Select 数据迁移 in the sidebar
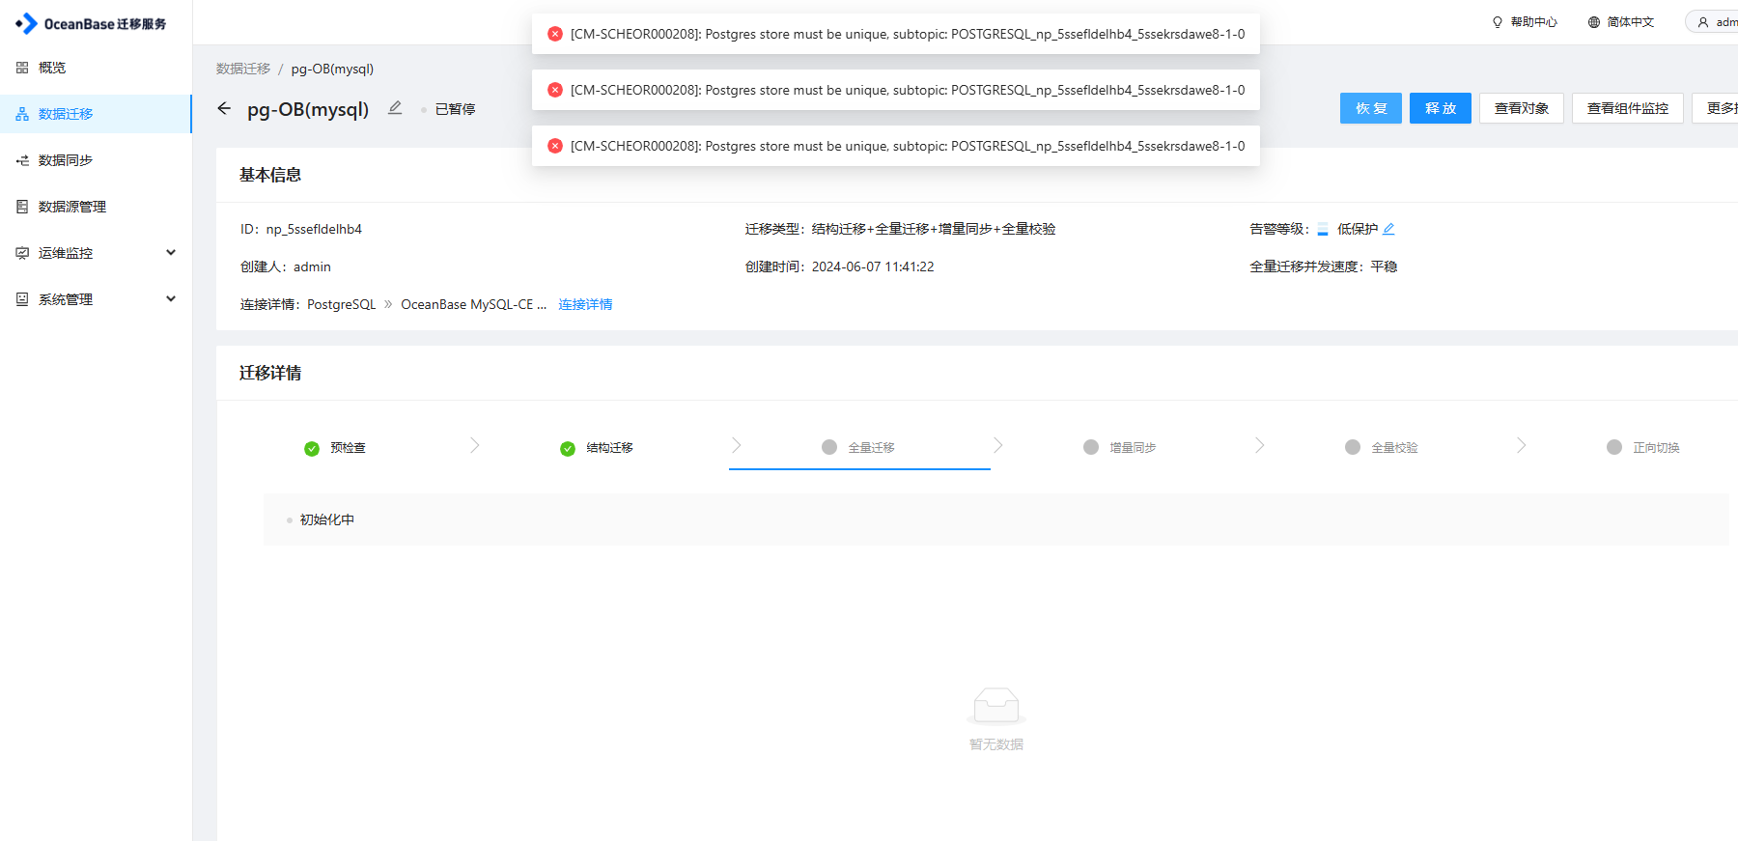 [96, 114]
